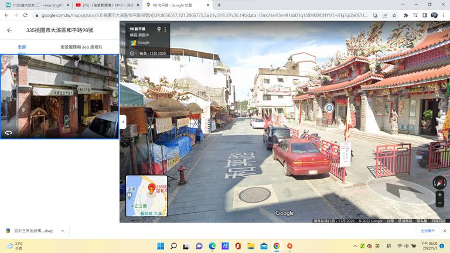Go back in browser history
450x253 pixels.
(6, 15)
